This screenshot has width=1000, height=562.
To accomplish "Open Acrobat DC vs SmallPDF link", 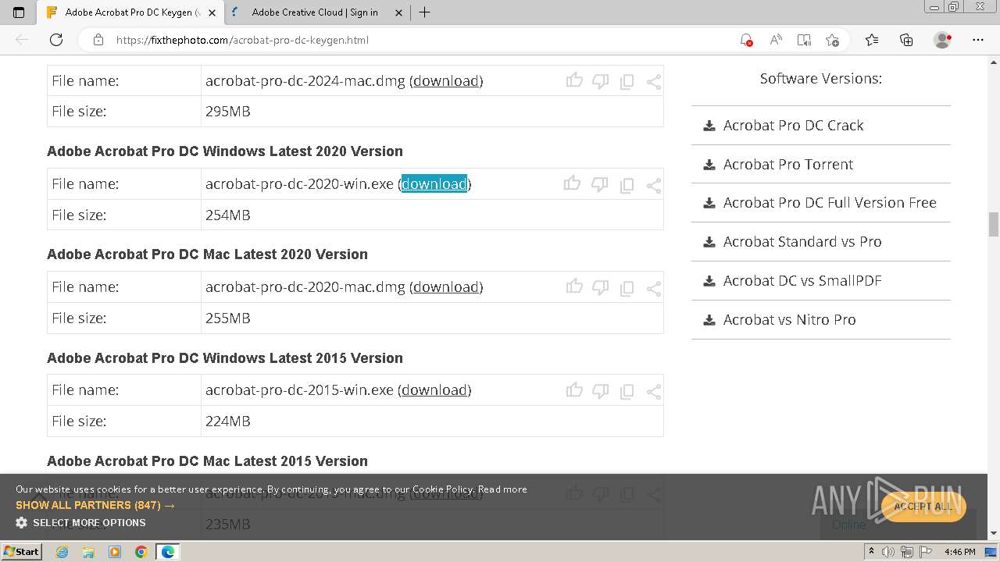I will click(802, 280).
